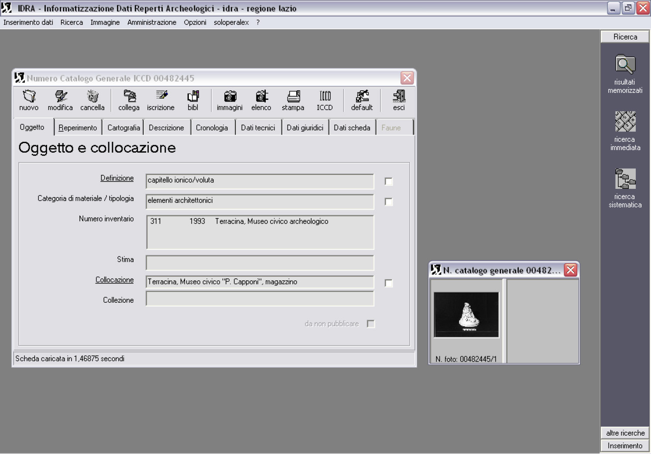Click default toolbar icon

362,100
